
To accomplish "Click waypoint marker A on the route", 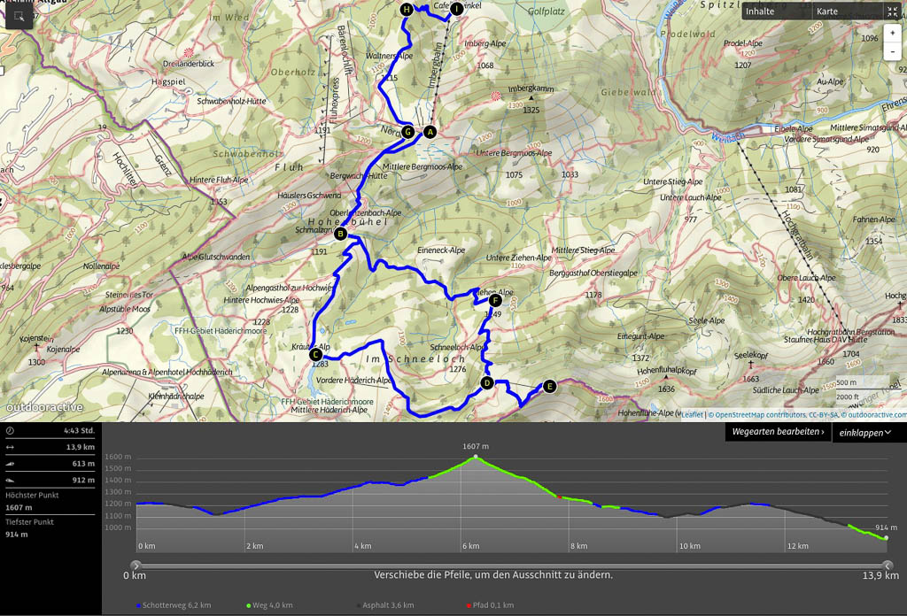I will tap(430, 132).
